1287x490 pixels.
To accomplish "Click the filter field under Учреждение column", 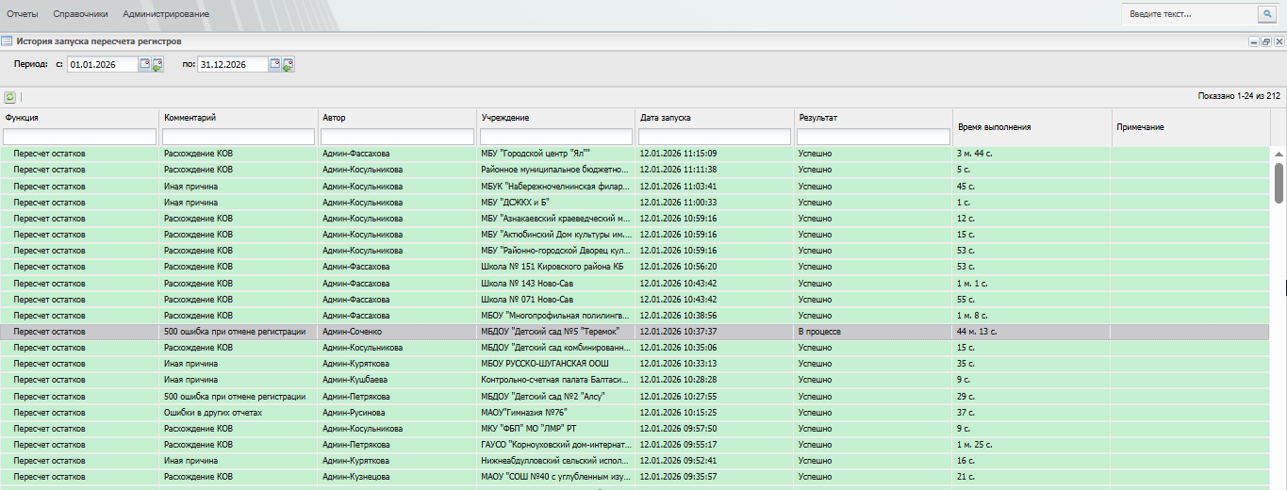I will (x=556, y=137).
